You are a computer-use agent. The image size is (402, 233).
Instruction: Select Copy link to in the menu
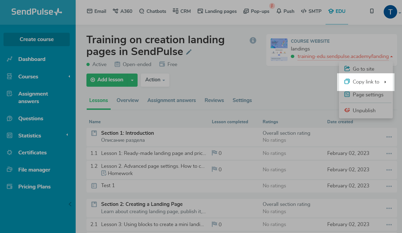pyautogui.click(x=366, y=82)
